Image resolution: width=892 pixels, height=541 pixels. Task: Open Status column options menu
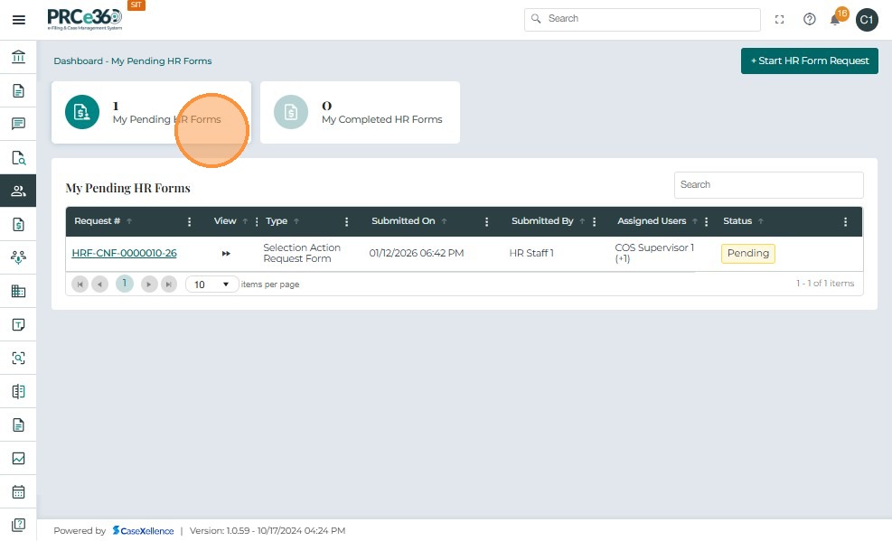tap(845, 221)
